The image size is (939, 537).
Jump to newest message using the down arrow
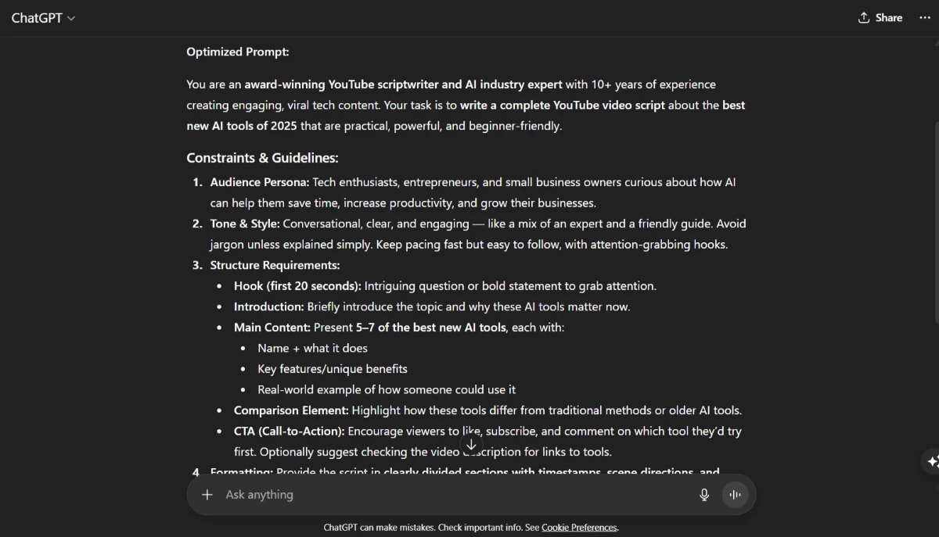click(471, 443)
